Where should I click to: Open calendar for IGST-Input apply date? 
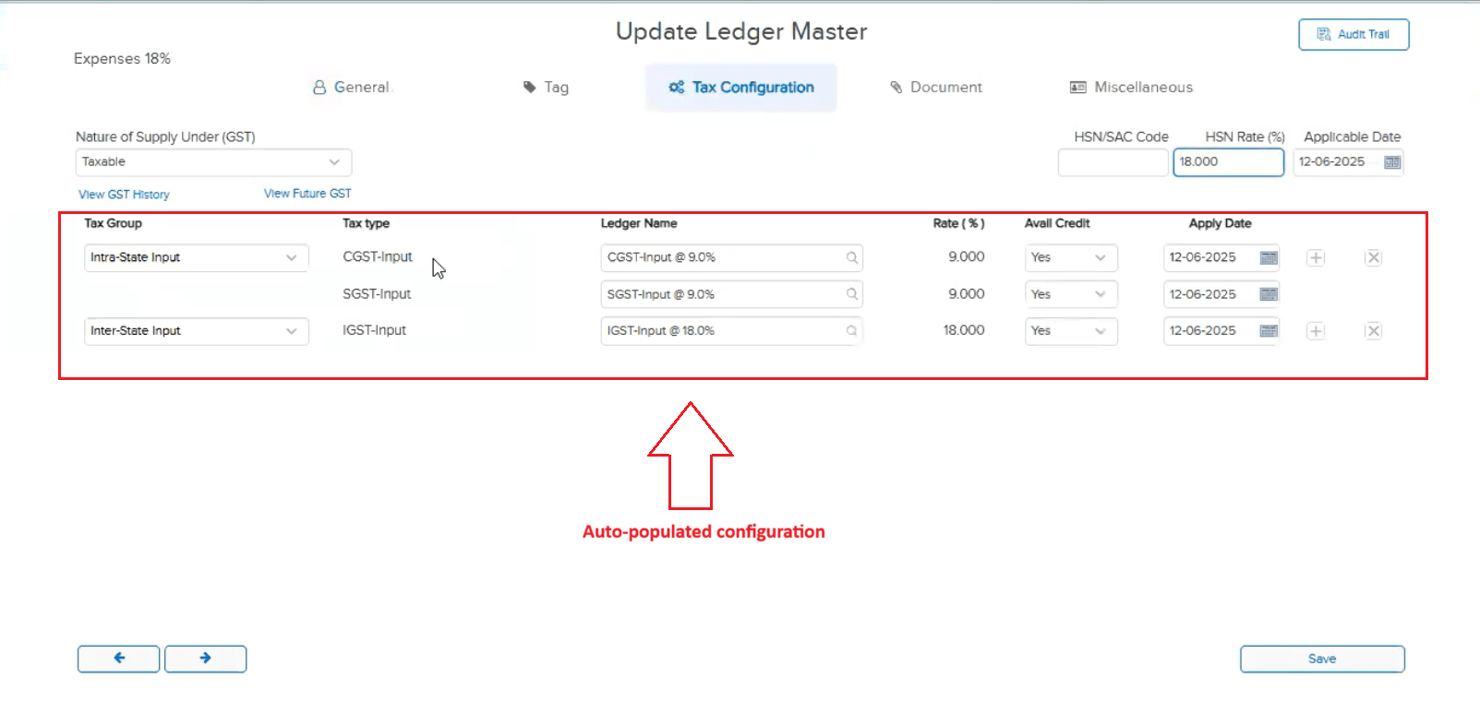coord(1269,331)
